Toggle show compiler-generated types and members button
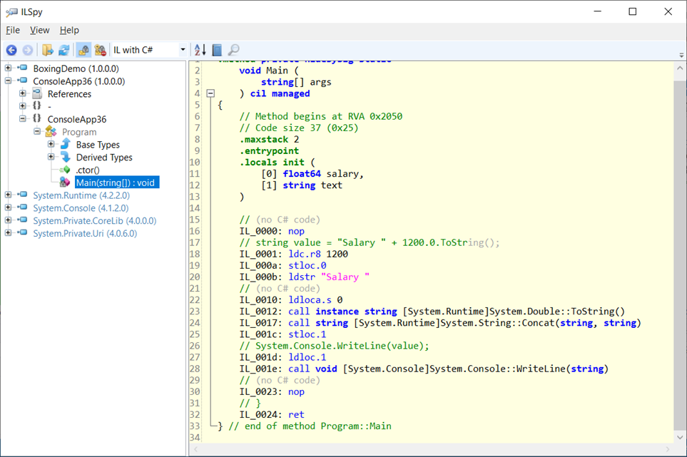 pos(101,50)
